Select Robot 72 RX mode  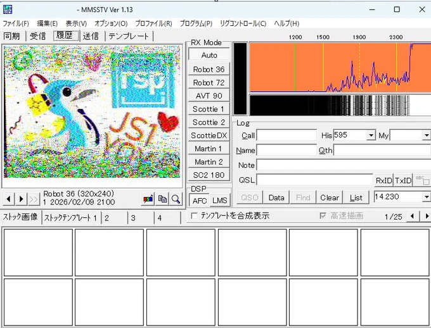209,82
